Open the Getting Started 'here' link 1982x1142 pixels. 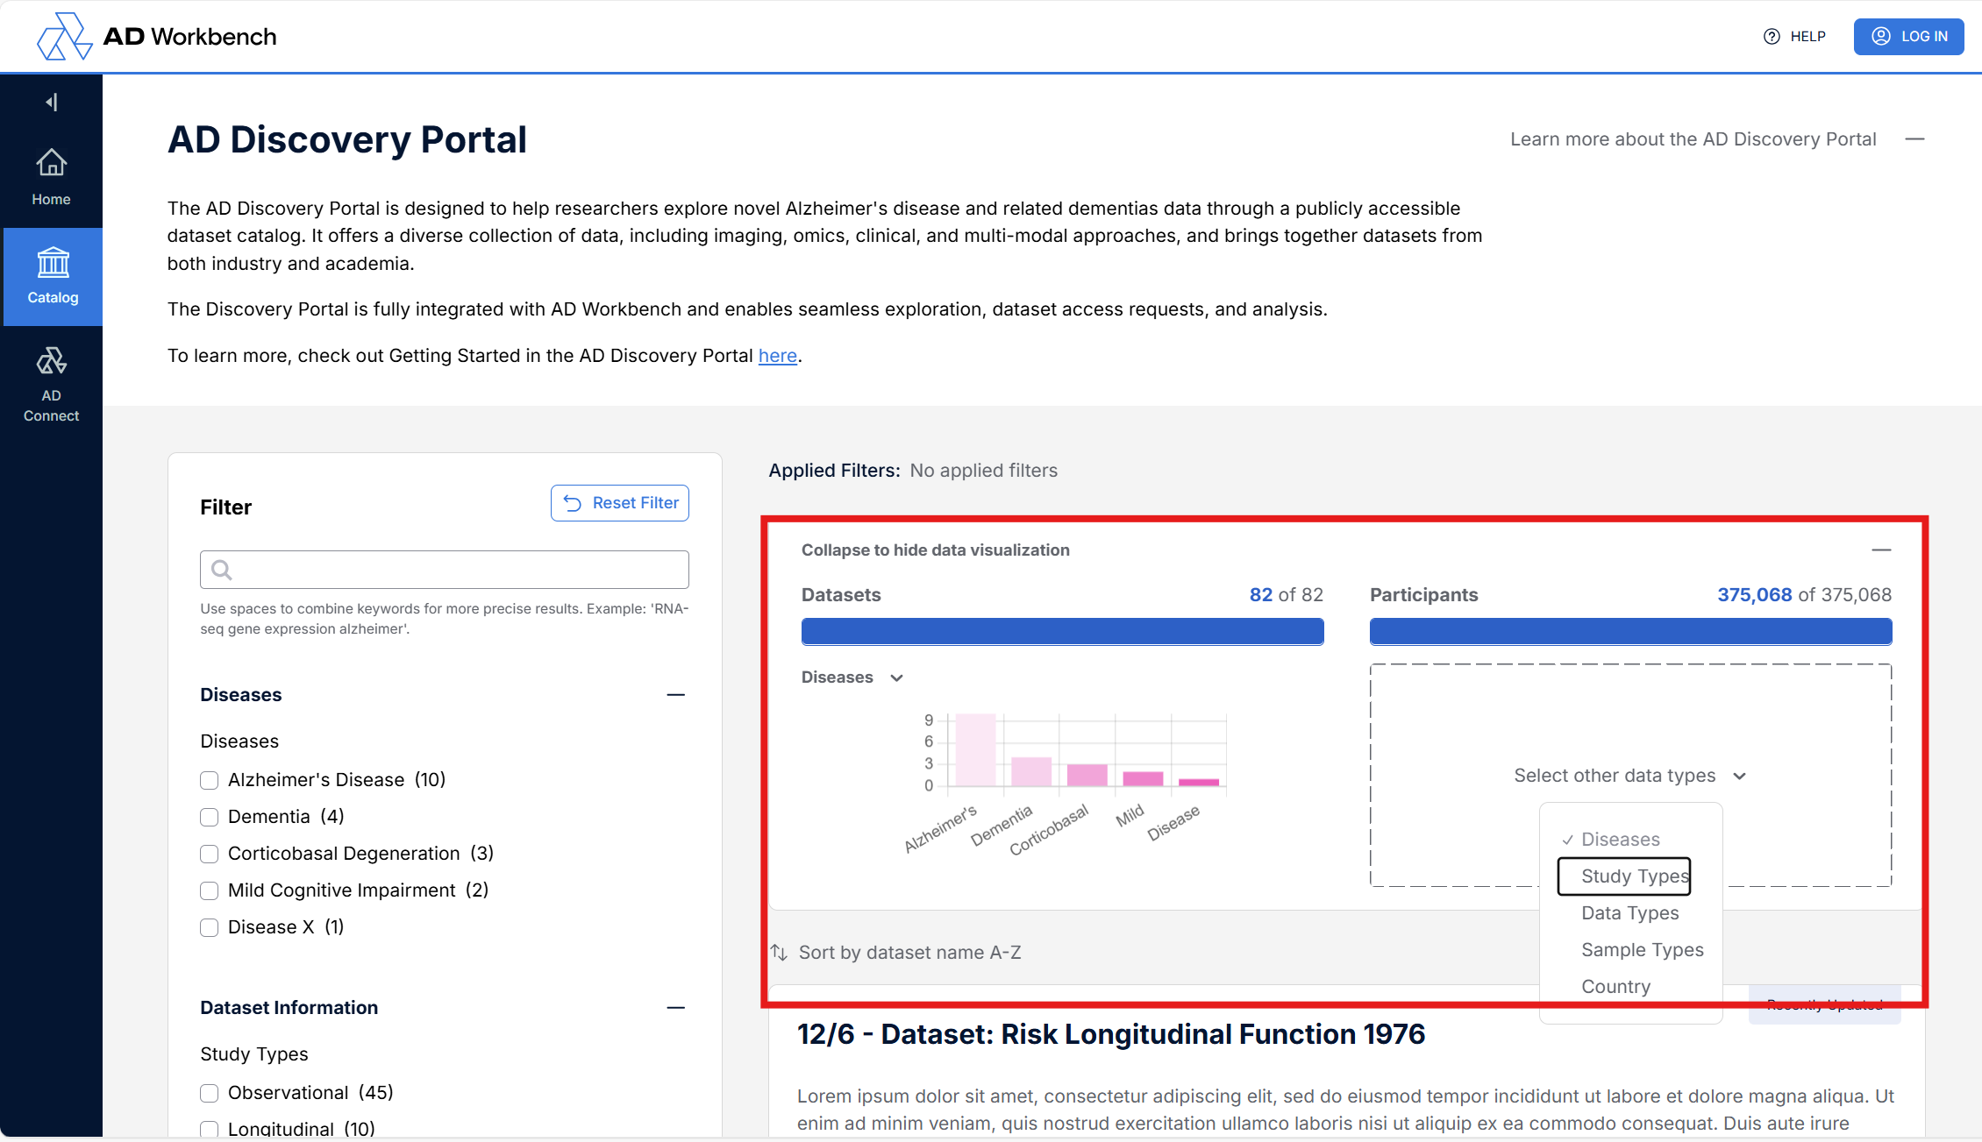777,356
